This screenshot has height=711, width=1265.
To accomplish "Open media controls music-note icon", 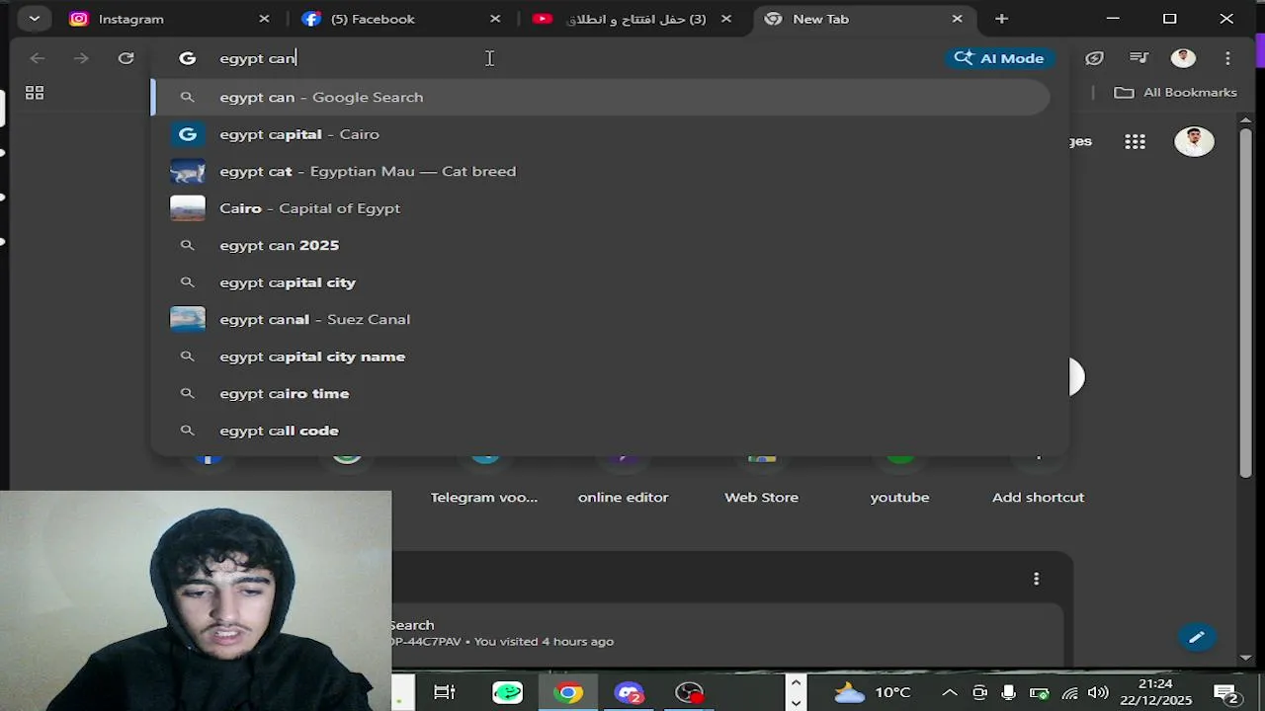I will click(x=1138, y=58).
